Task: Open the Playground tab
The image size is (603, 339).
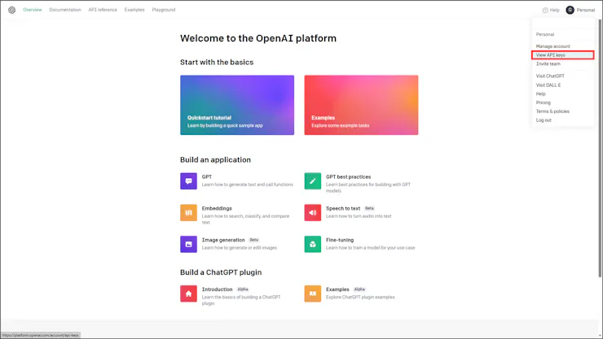Action: pos(164,10)
